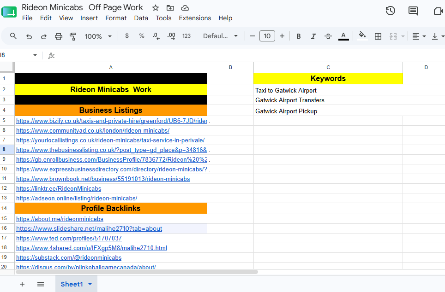This screenshot has width=445, height=292.
Task: Open Sheet1 tab options arrow
Action: pos(90,284)
